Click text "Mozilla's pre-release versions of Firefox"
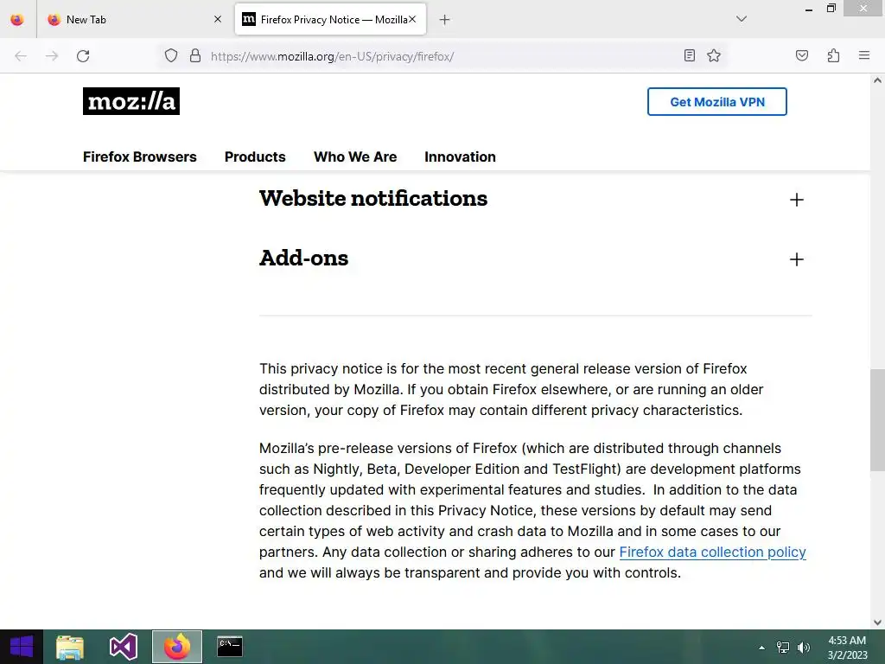Image resolution: width=885 pixels, height=664 pixels. pyautogui.click(x=388, y=449)
